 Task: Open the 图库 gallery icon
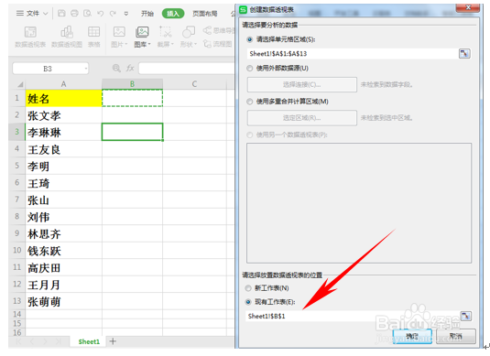142,32
